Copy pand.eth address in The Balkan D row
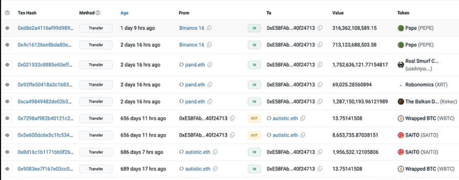 tap(210, 101)
